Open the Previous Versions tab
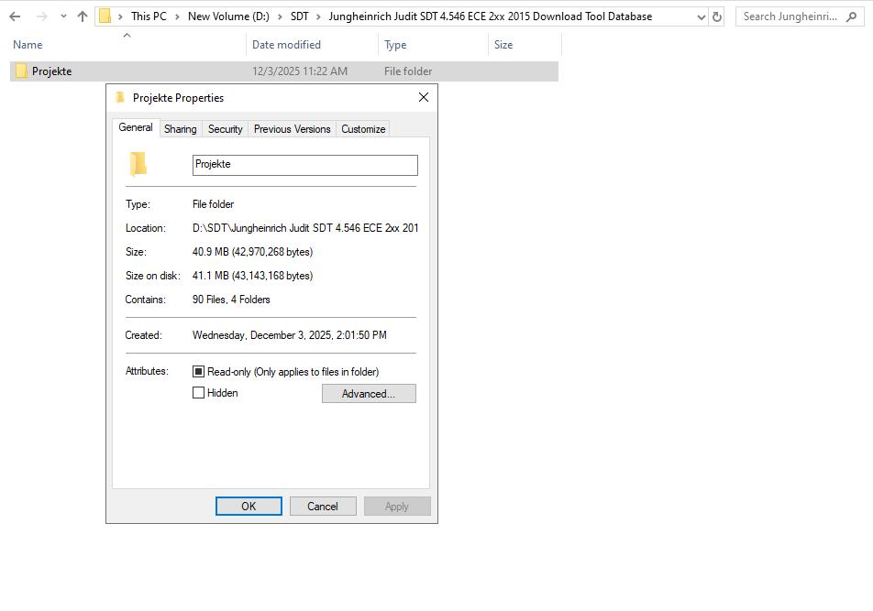This screenshot has height=611, width=873. coord(293,129)
